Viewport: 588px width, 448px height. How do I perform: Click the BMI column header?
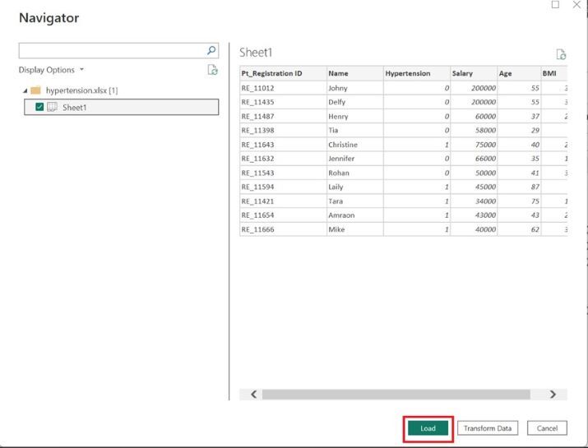point(554,73)
